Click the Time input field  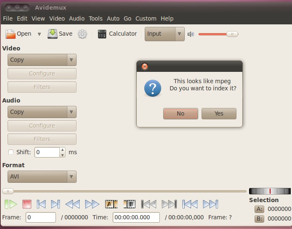pyautogui.click(x=136, y=217)
